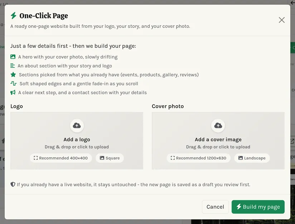Viewport: 295px width, 224px height.
Task: Click the megaphone icon beside clear next step
Action: (13, 92)
